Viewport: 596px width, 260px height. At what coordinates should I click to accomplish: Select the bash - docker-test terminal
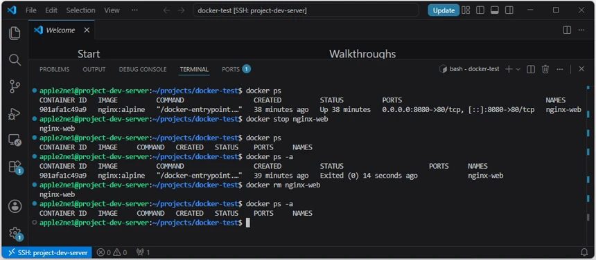(x=469, y=69)
